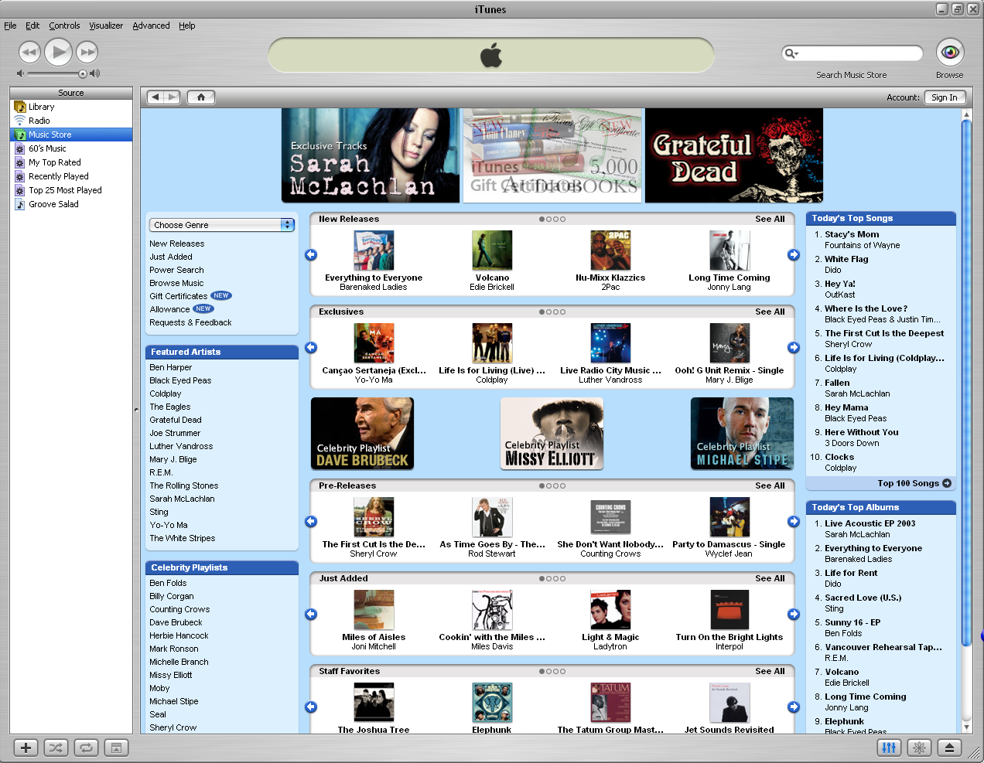Click the Play button
The height and width of the screenshot is (763, 984).
pyautogui.click(x=58, y=52)
